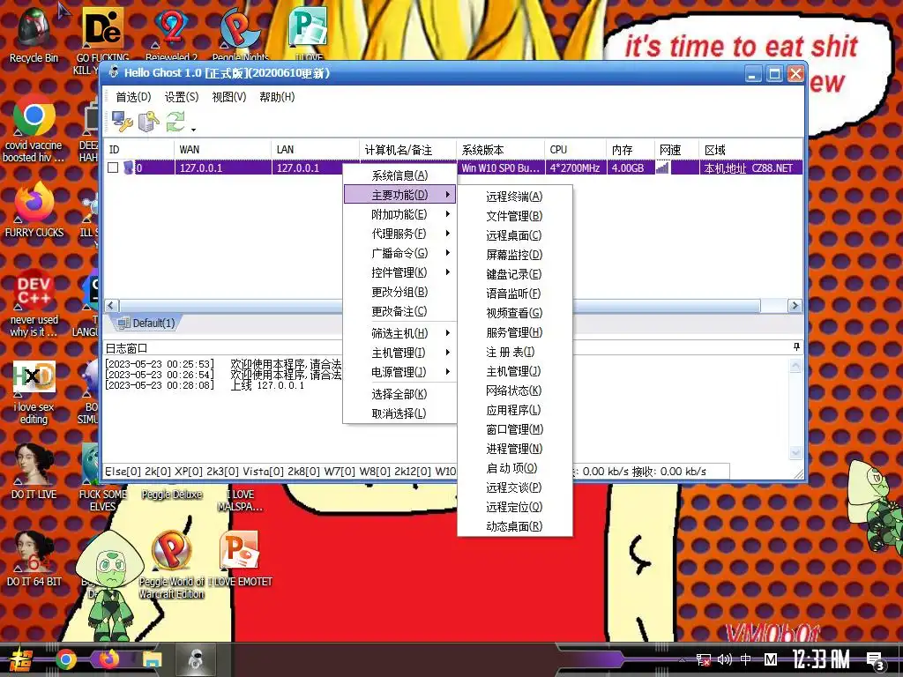Open the Firefox FURRY CUCKS desktop icon
The image size is (903, 677).
click(x=34, y=210)
